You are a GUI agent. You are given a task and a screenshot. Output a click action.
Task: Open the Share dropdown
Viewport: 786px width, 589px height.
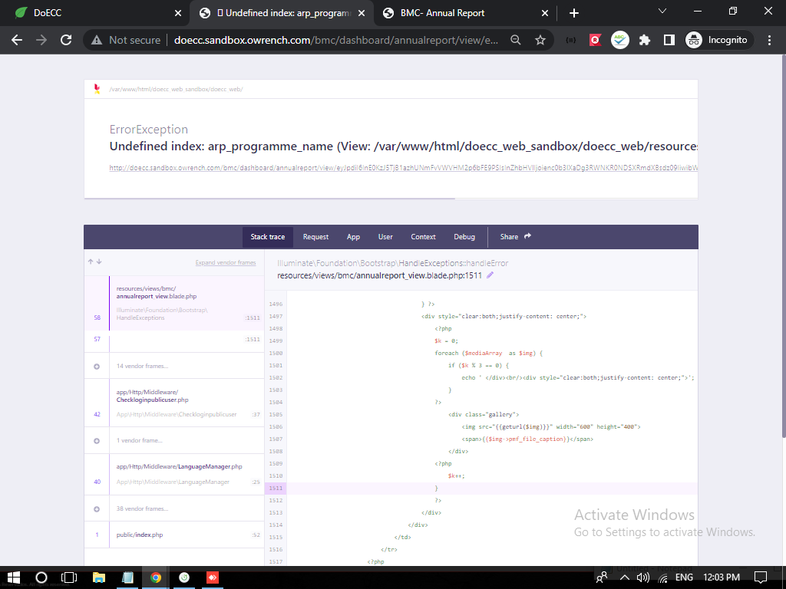pos(515,237)
